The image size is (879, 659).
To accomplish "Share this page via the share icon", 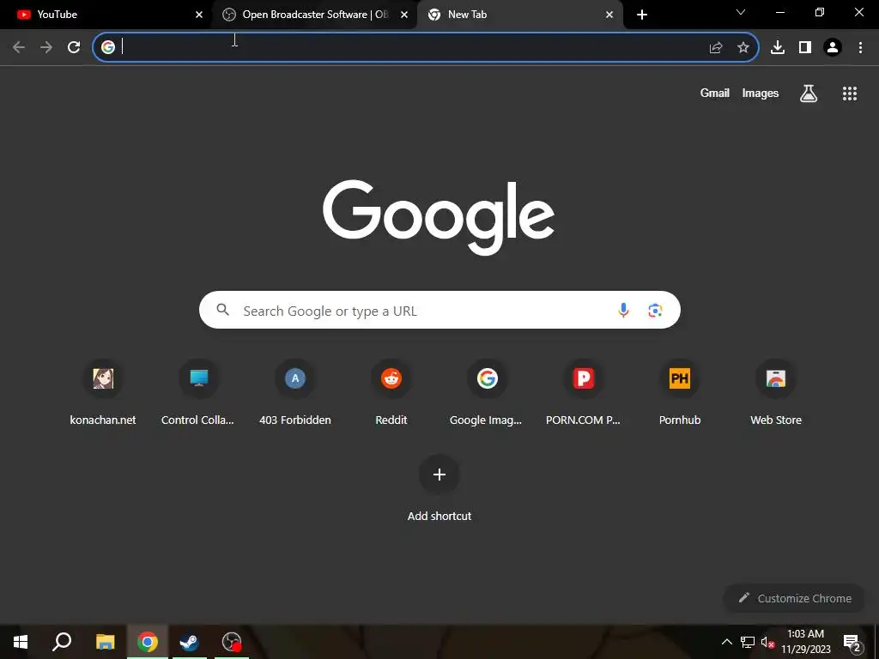I will pos(716,48).
